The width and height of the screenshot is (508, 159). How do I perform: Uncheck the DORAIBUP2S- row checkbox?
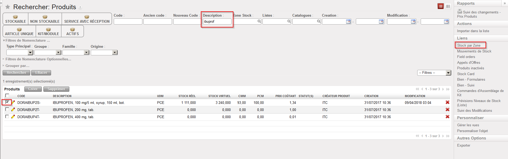coord(7,102)
